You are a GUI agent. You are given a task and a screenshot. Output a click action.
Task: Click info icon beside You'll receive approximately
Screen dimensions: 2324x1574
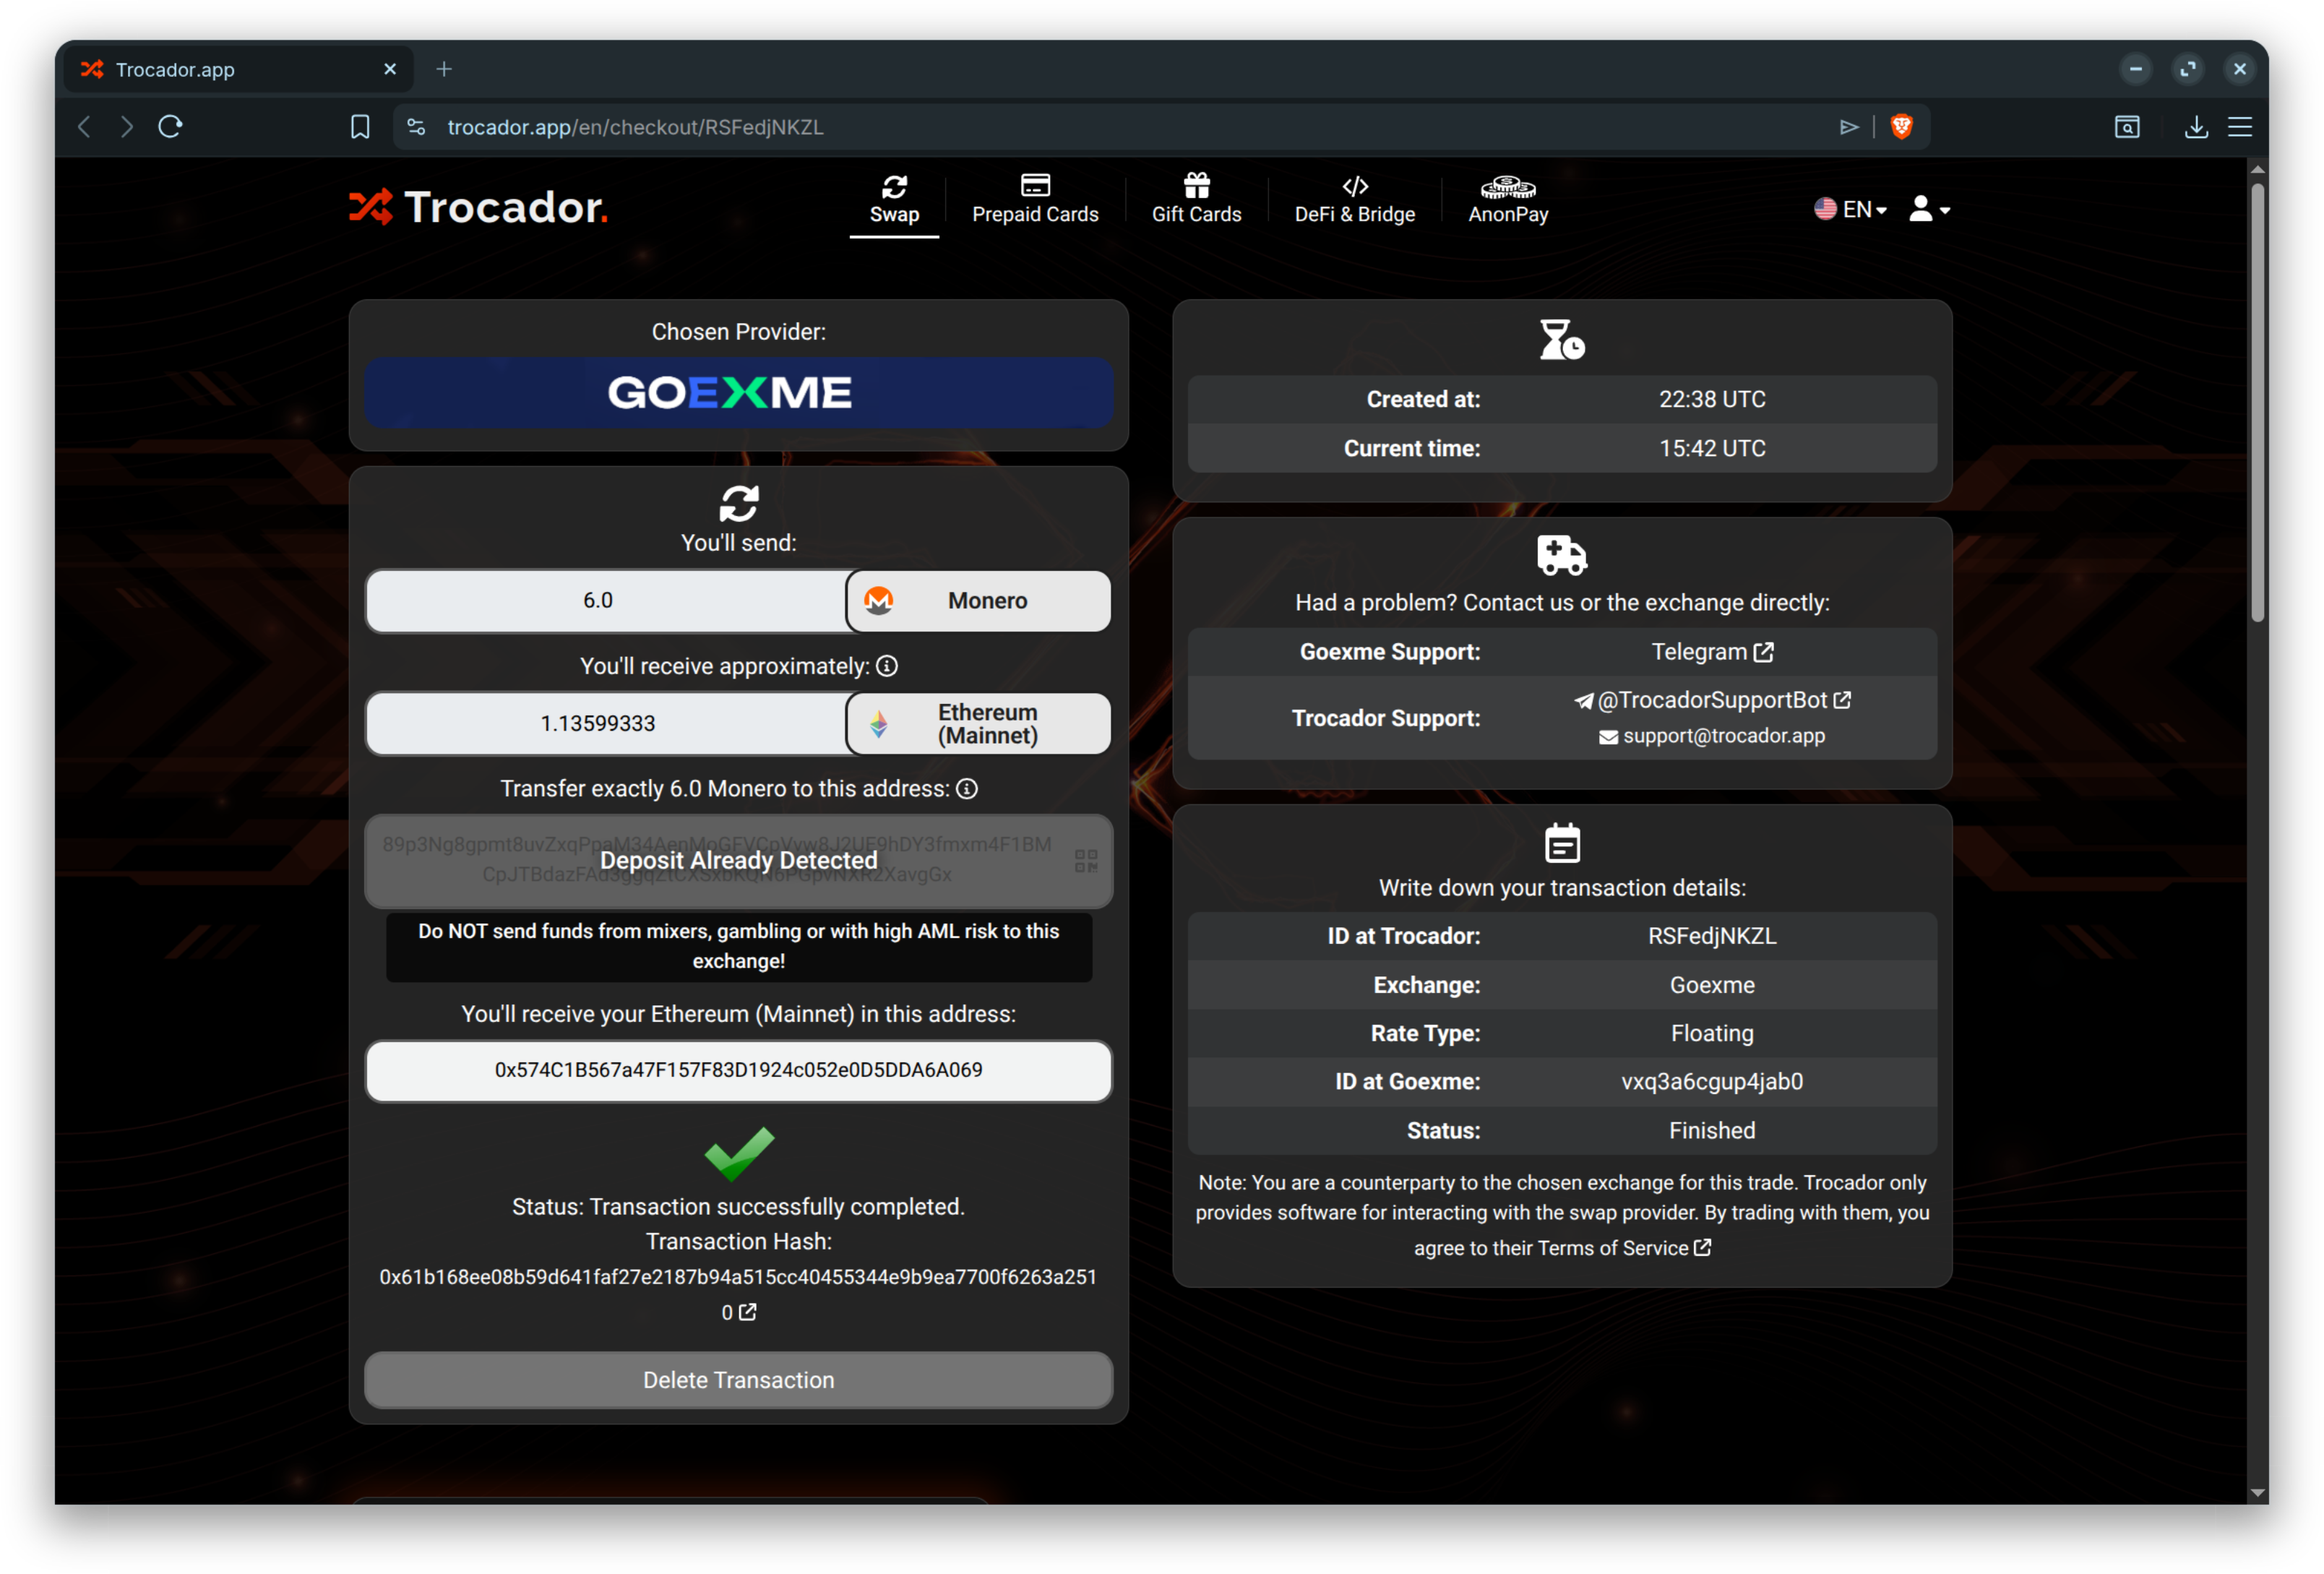click(887, 666)
